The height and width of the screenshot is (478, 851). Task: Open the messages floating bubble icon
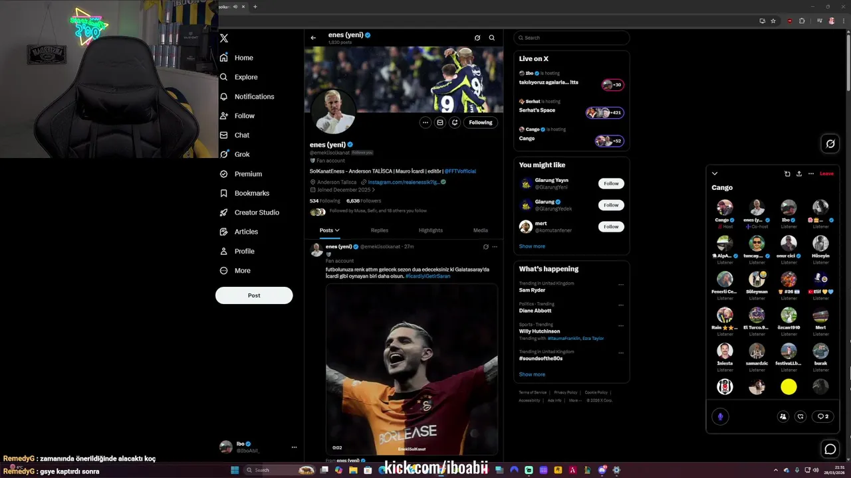[830, 449]
